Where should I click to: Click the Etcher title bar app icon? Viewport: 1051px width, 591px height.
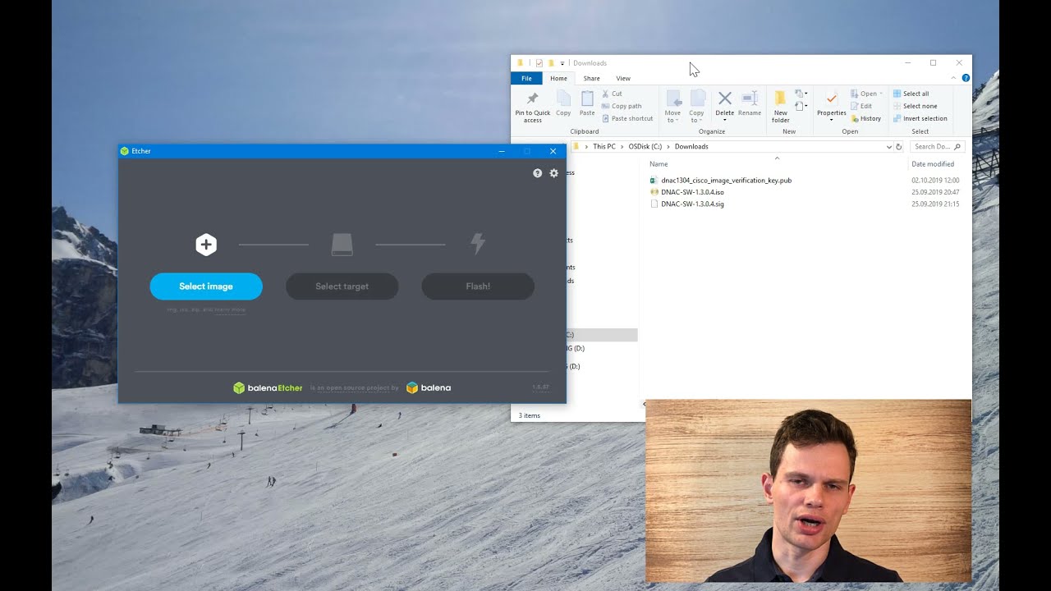click(x=125, y=151)
